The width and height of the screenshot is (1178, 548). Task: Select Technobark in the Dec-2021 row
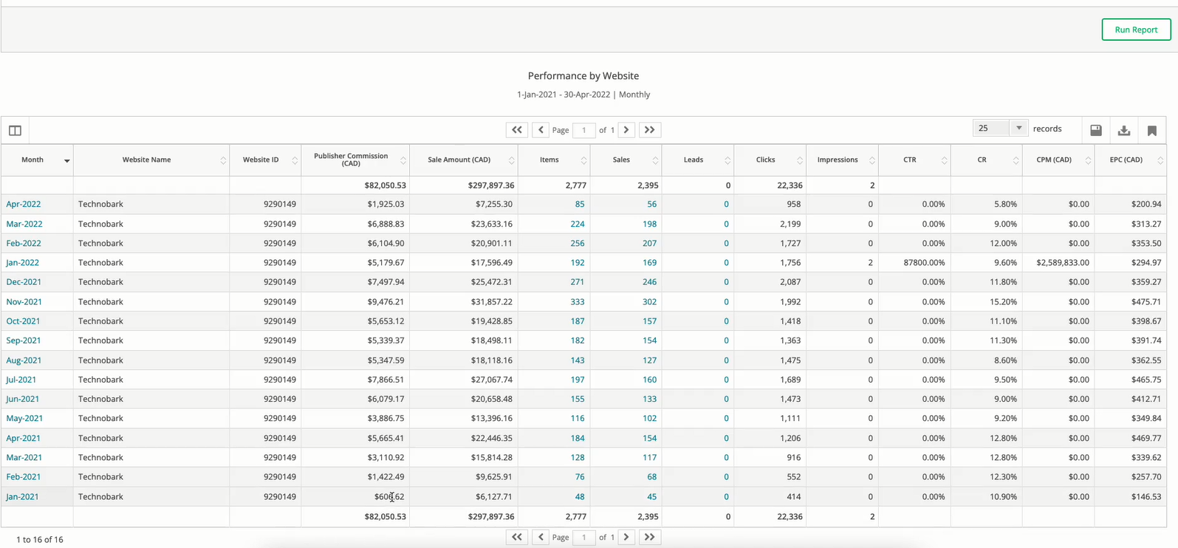click(x=100, y=281)
